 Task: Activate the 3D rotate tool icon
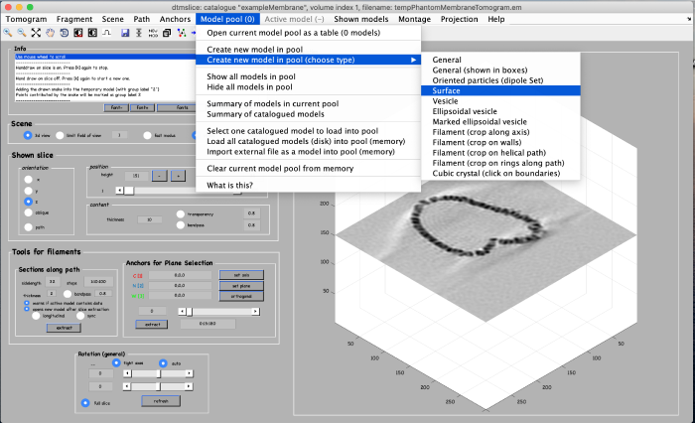65,33
